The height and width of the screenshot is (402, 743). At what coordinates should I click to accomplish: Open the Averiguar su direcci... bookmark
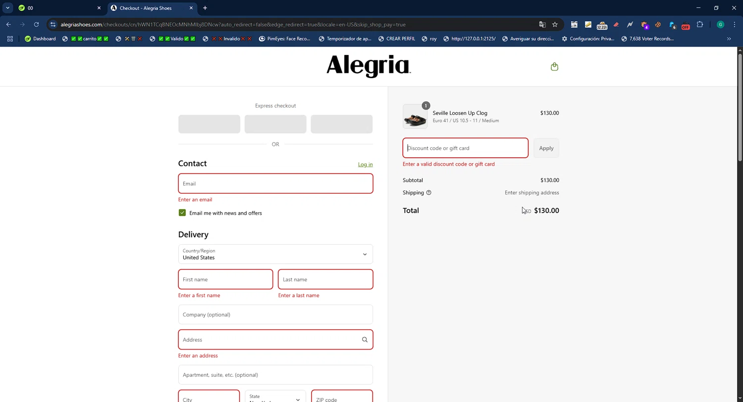point(528,39)
